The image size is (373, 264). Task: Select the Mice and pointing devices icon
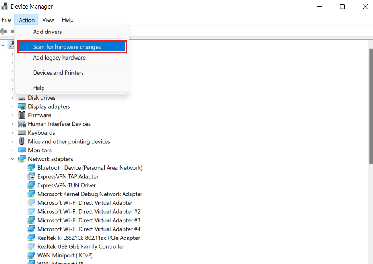point(21,141)
